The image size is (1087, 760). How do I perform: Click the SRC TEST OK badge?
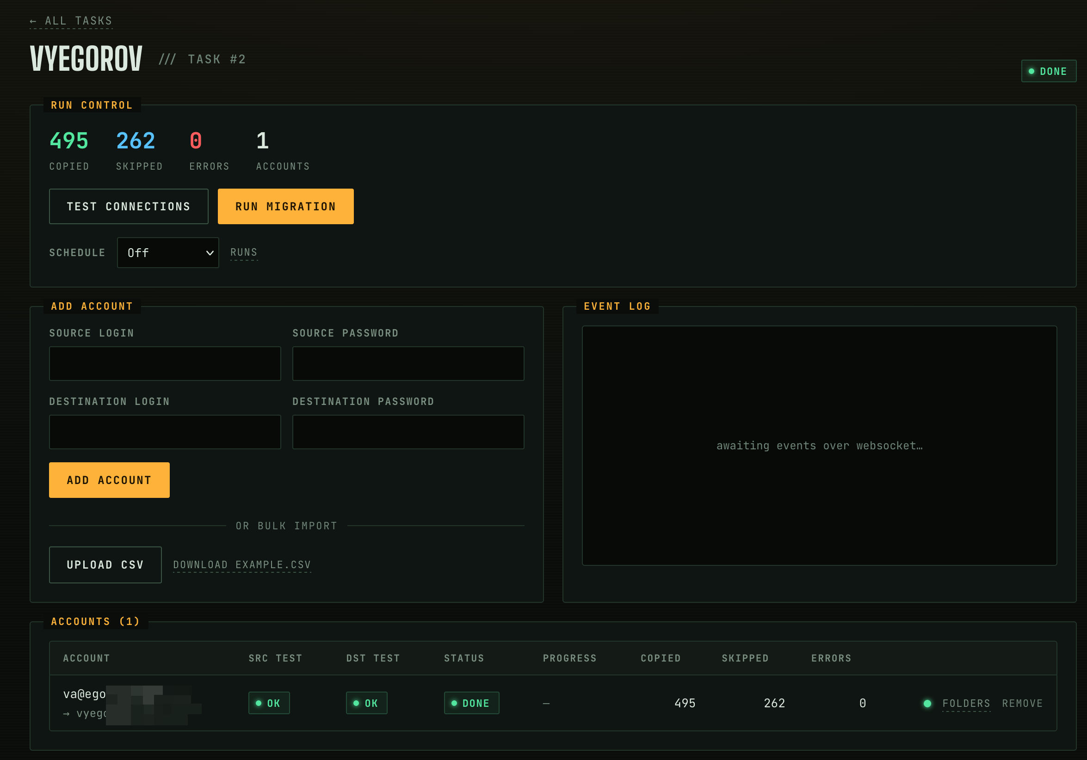[x=269, y=703]
